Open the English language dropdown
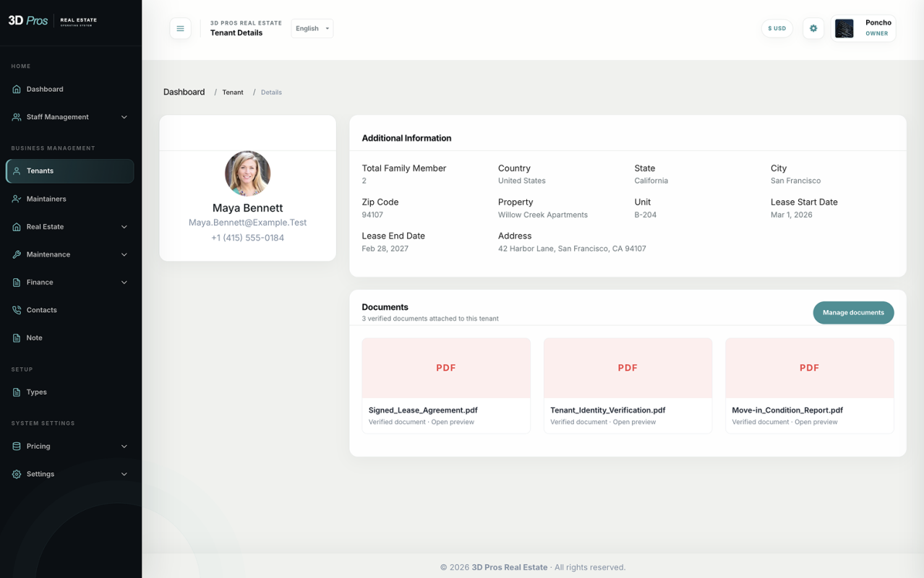 [312, 29]
